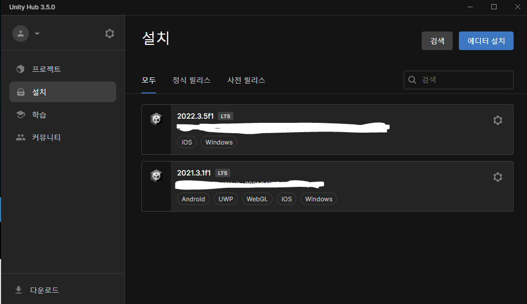Click the 2022.3.5f1 version text
Viewport: 527px width, 304px height.
(x=195, y=116)
